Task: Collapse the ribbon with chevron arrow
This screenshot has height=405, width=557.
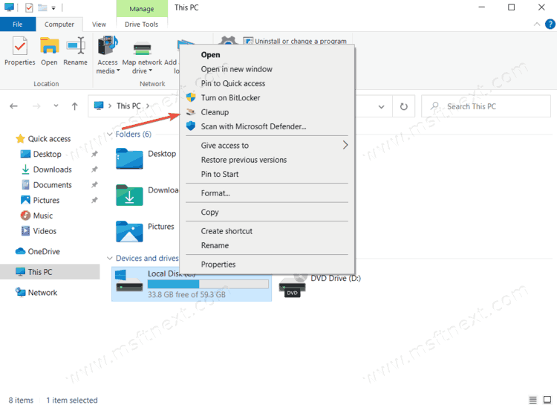Action: [537, 25]
